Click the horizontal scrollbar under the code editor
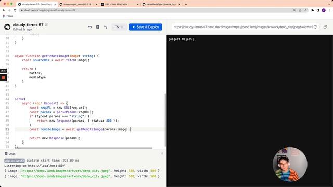 point(84,148)
